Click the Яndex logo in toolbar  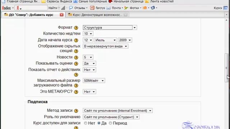coord(6,8)
